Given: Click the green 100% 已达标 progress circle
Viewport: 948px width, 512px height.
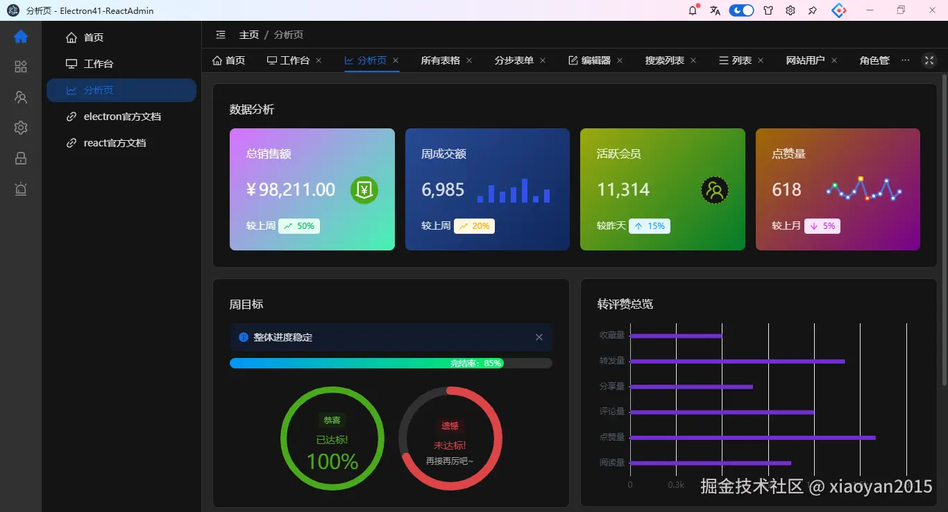Looking at the screenshot, I should click(x=332, y=438).
